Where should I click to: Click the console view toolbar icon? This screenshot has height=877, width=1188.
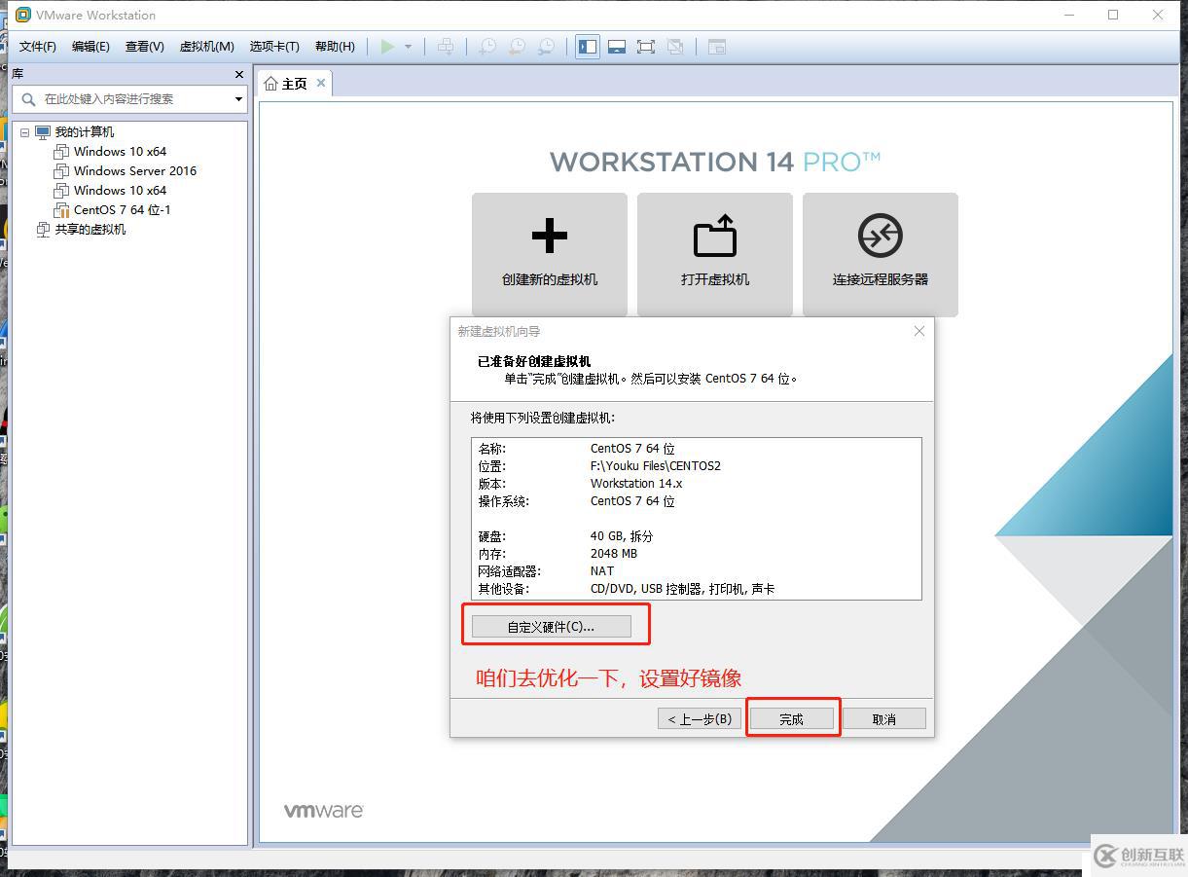(x=717, y=47)
